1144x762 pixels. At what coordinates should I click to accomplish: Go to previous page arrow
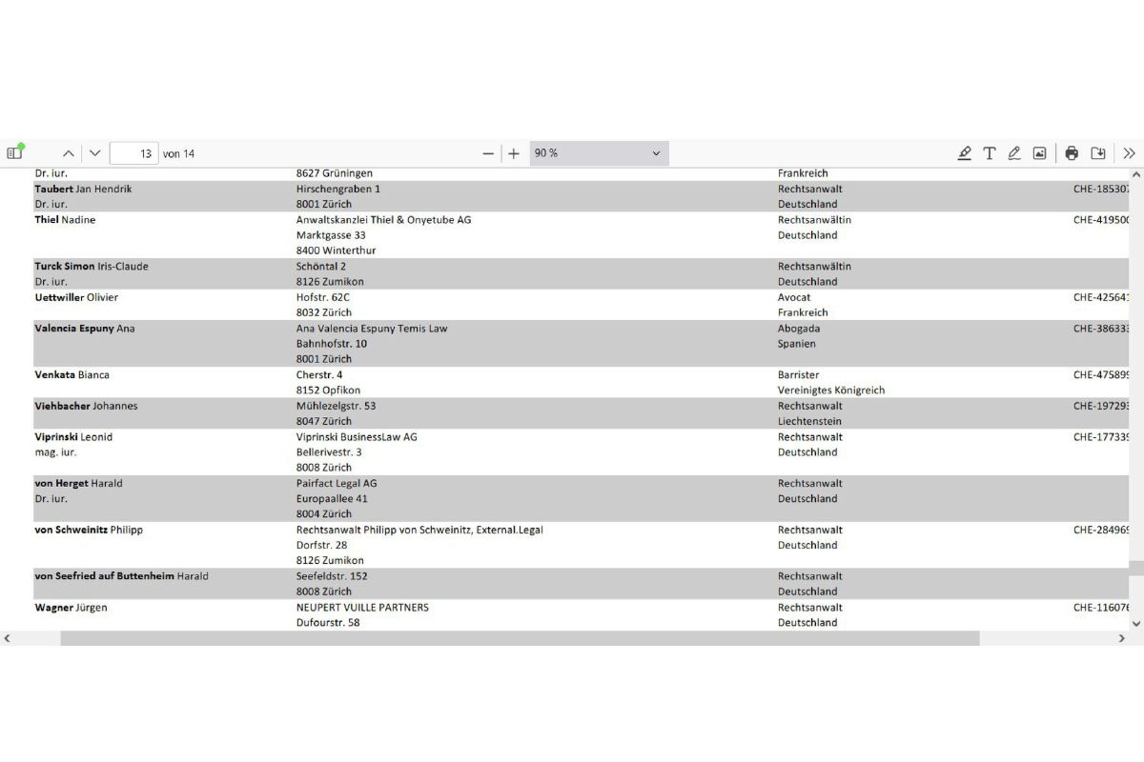(69, 153)
